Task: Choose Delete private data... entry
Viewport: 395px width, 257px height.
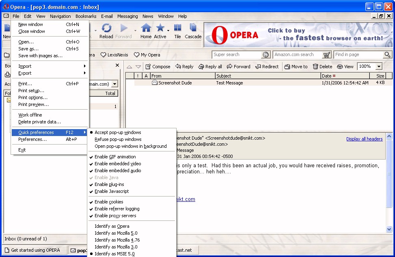Action: coord(50,122)
